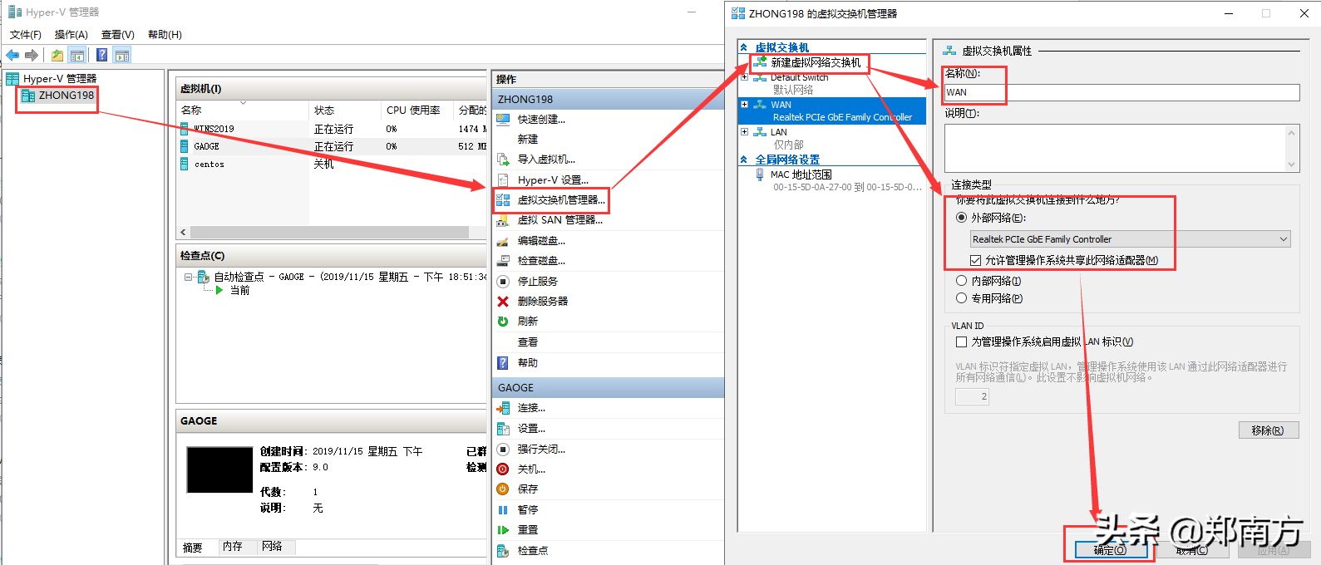The image size is (1321, 565).
Task: Select the 内部网络 radio button
Action: coord(962,281)
